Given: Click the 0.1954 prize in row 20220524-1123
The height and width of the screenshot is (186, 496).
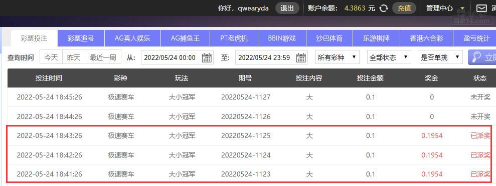Looking at the screenshot, I should (x=432, y=174).
